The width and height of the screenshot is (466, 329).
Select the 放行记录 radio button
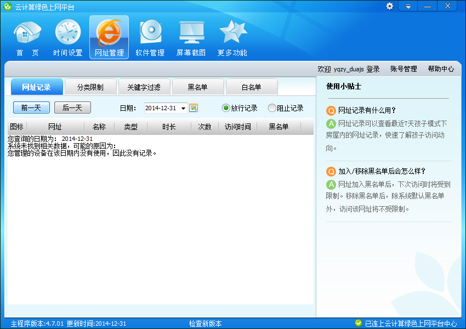(225, 108)
